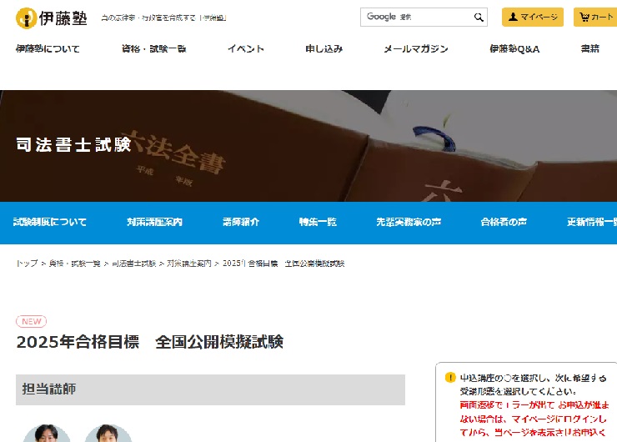The height and width of the screenshot is (442, 617).
Task: Go to 資格・試験一覧 breadcrumb link
Action: click(75, 264)
